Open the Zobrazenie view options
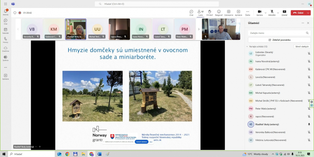314x157 pixels. 228,13
